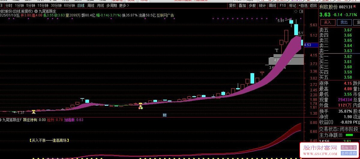Expand the 九尾狐跟庄 indicator dropdown arrow
The height and width of the screenshot is (159, 360).
pyautogui.click(x=36, y=11)
